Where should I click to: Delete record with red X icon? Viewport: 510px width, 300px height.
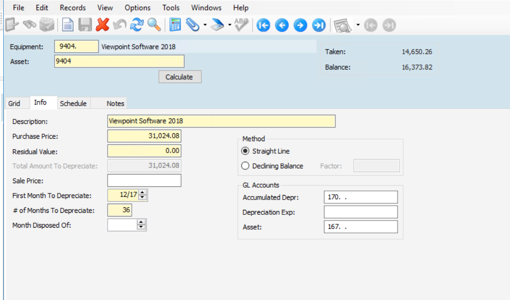[x=102, y=26]
